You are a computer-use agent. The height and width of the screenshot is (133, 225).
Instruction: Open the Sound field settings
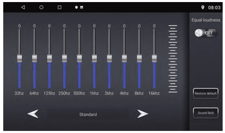[x=206, y=113]
